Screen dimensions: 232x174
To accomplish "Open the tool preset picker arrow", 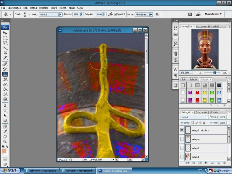I will click(10, 14).
